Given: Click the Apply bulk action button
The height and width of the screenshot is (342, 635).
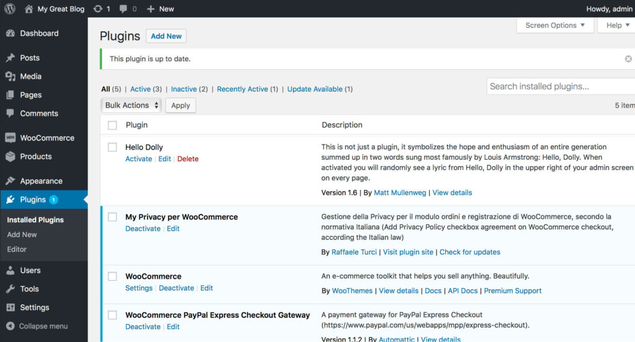Looking at the screenshot, I should point(180,105).
